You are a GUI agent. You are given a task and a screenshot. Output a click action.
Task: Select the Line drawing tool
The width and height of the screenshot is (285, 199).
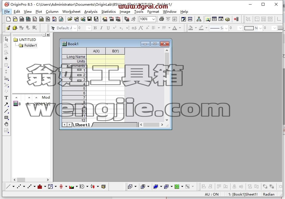pyautogui.click(x=6, y=111)
